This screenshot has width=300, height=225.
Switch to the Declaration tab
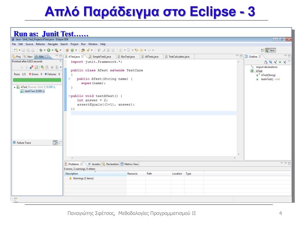[x=110, y=164]
